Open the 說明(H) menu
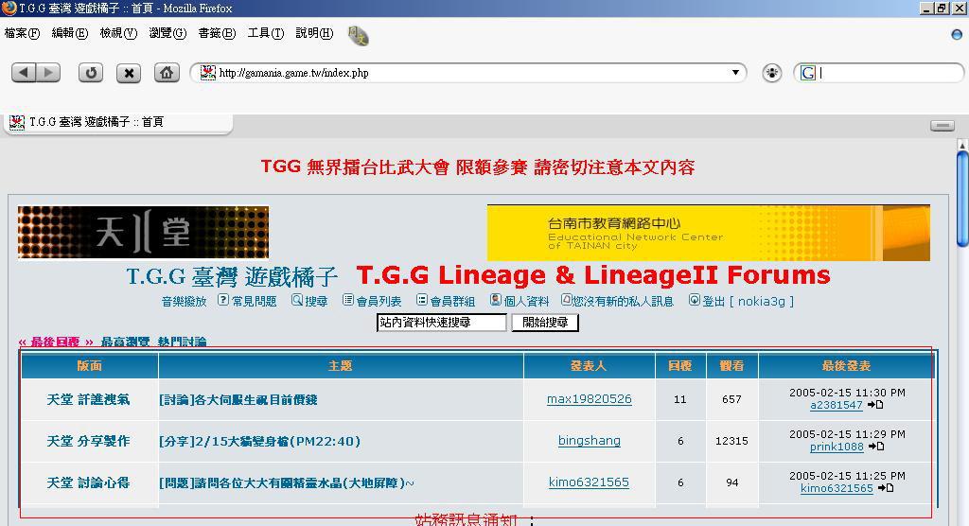Image resolution: width=969 pixels, height=526 pixels. pos(314,33)
